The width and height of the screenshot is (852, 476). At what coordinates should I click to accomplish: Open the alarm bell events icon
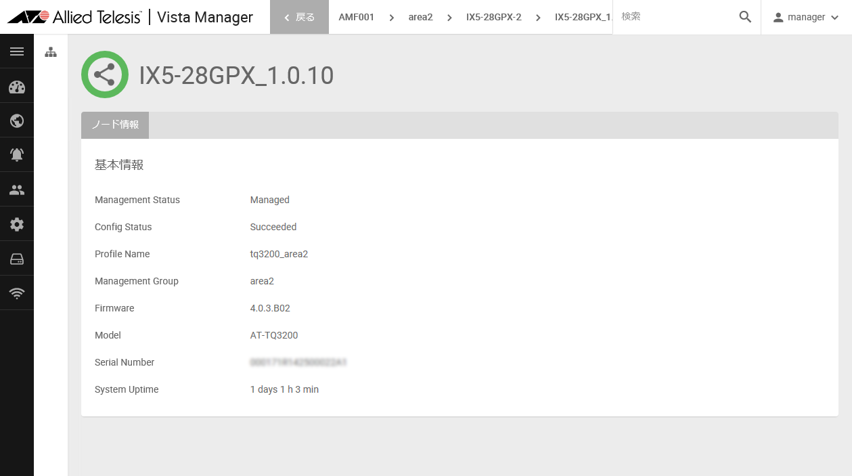coord(17,155)
